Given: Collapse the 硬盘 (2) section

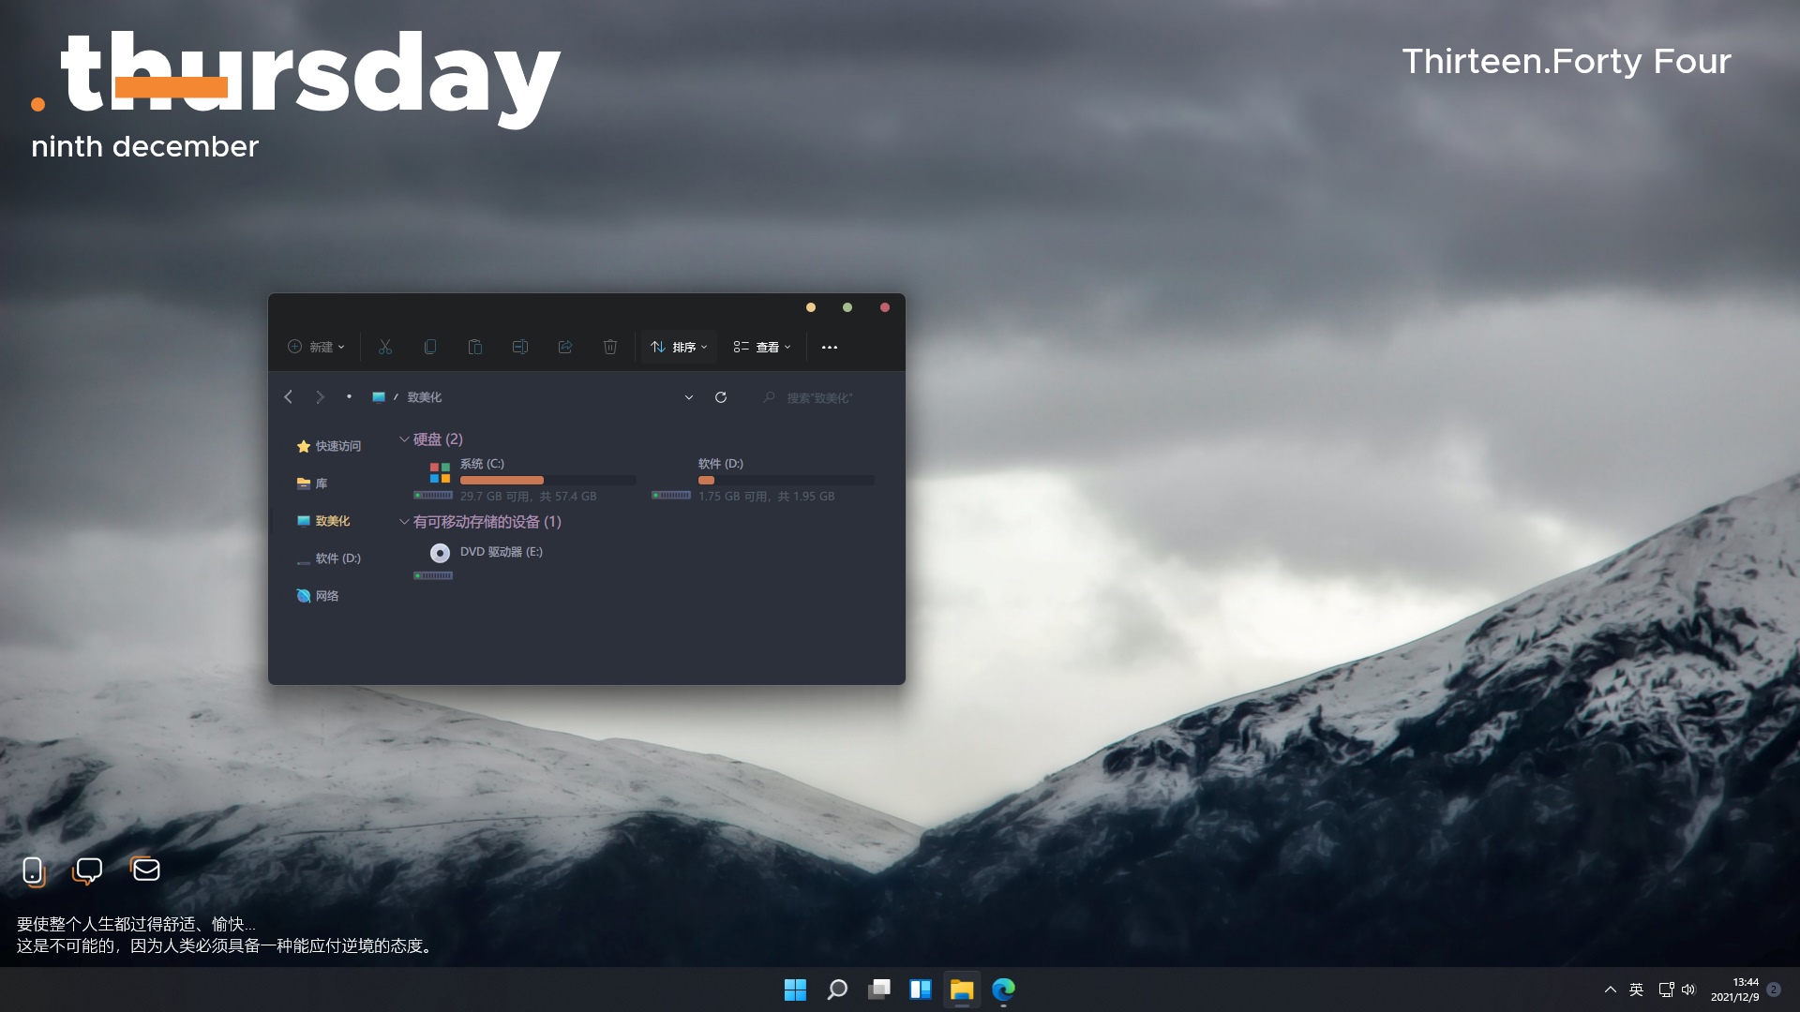Looking at the screenshot, I should (x=404, y=439).
